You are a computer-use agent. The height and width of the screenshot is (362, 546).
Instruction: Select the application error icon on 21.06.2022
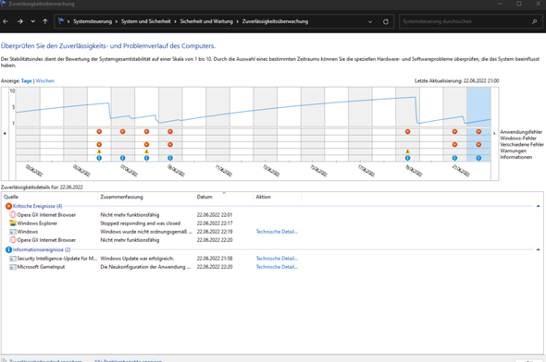[454, 132]
